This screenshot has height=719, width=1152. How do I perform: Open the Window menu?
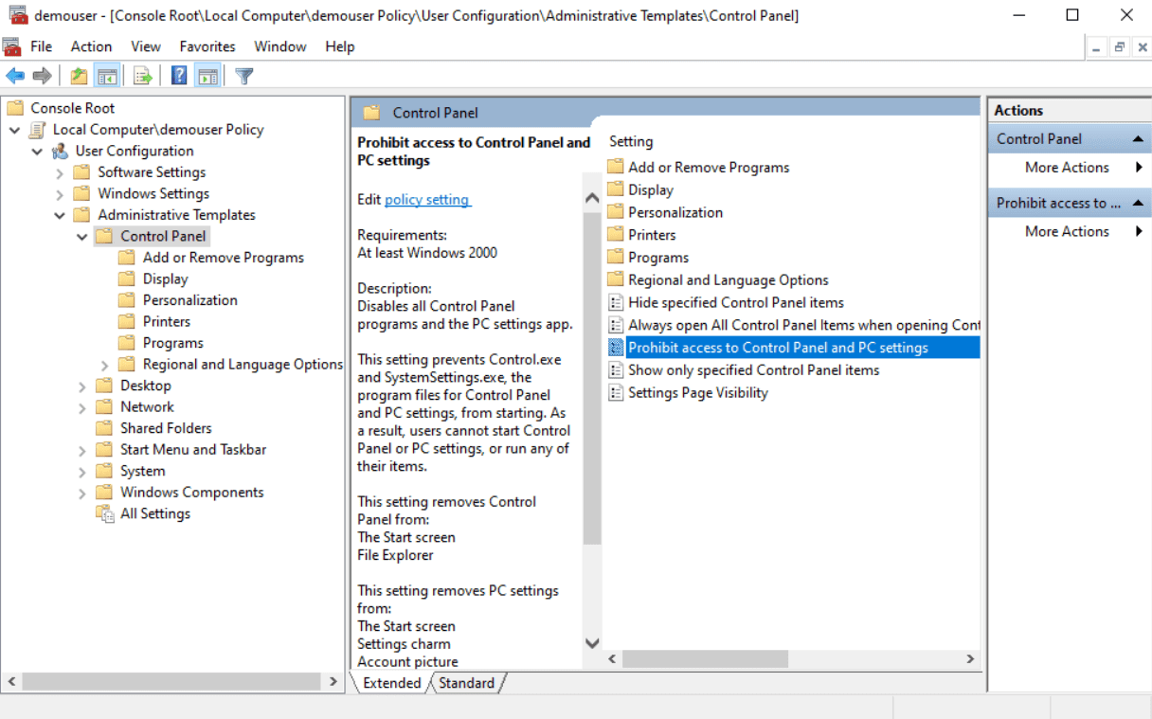coord(280,46)
